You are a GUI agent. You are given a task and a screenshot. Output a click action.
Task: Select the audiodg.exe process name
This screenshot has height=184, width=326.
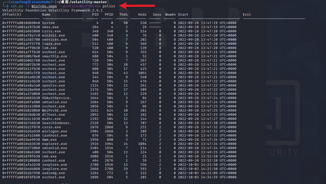pyautogui.click(x=54, y=173)
